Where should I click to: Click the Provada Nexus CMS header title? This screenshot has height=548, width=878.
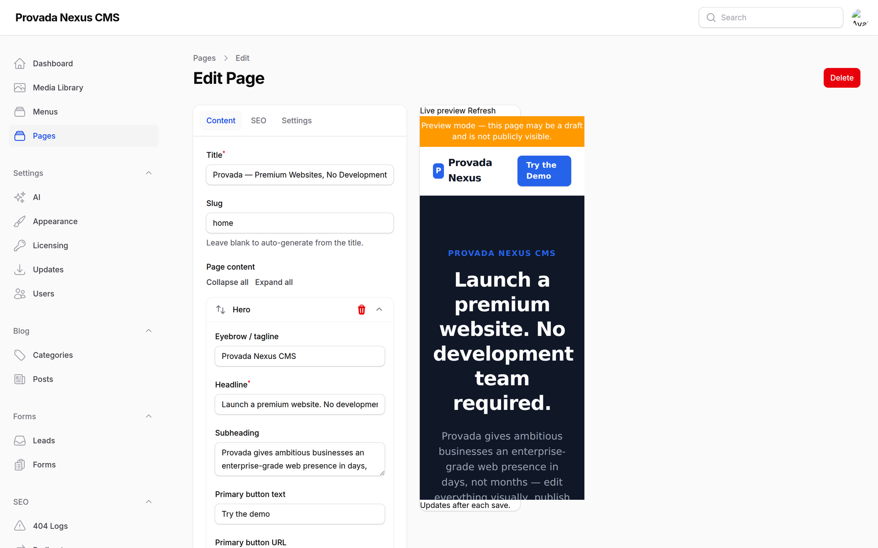(67, 18)
